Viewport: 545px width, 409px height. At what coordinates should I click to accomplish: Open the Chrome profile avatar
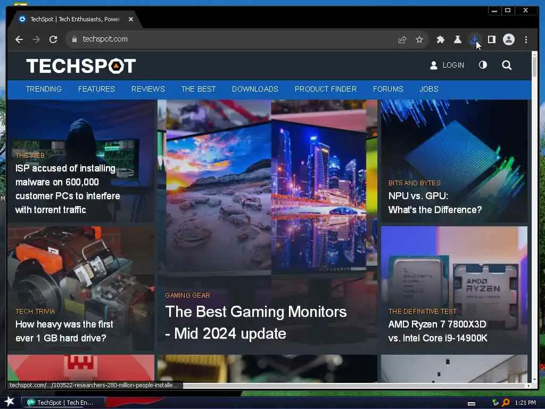point(508,39)
